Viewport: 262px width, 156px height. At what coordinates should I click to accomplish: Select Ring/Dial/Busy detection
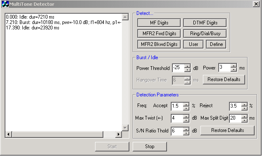205,34
